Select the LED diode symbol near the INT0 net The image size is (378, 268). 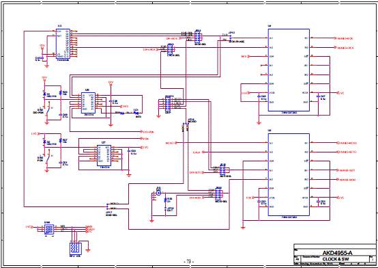[137, 113]
